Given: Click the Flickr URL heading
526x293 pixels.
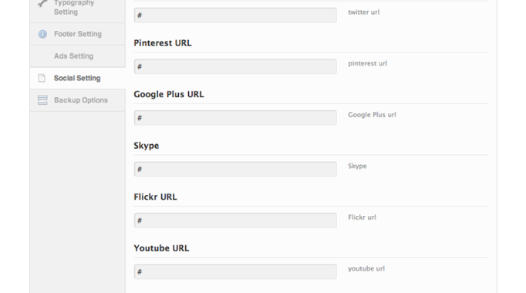Looking at the screenshot, I should [155, 197].
